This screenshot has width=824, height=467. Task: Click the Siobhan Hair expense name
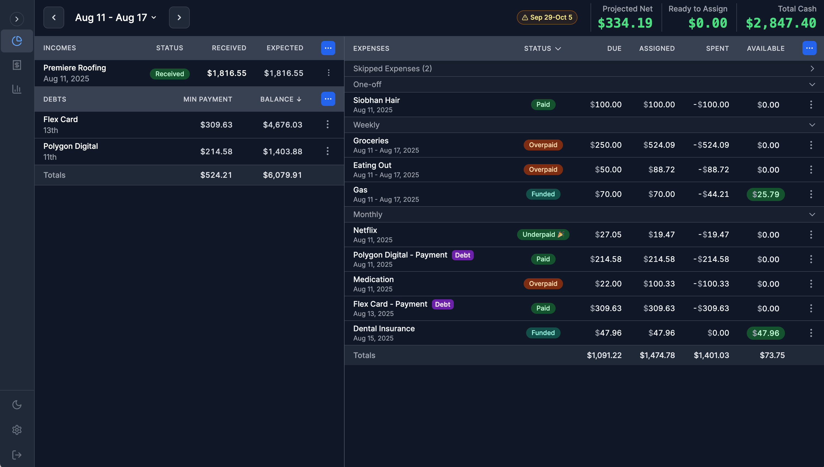pos(377,100)
